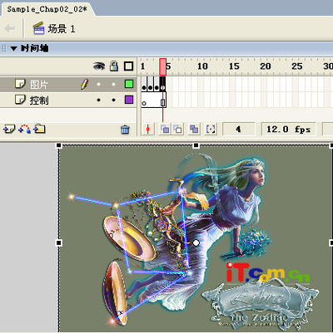Image resolution: width=333 pixels, height=333 pixels.
Task: Open Modify Onion Markers menu
Action: pyautogui.click(x=211, y=130)
